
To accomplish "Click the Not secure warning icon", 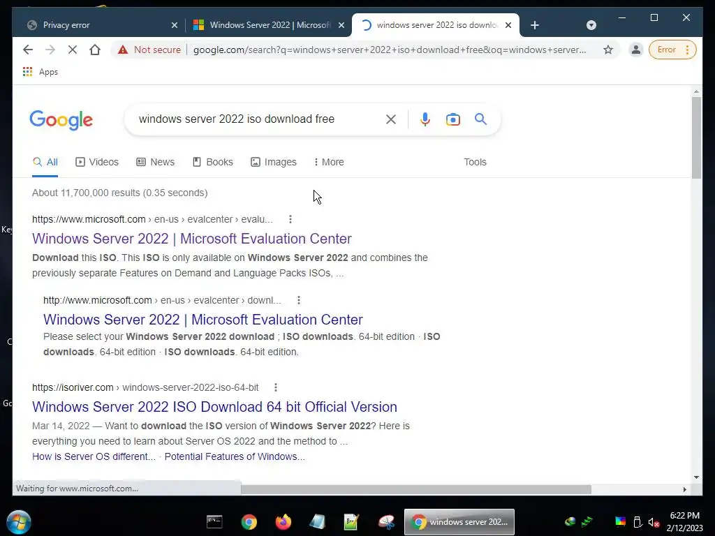I will coord(123,50).
